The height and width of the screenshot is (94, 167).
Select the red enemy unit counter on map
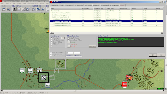click(125, 84)
